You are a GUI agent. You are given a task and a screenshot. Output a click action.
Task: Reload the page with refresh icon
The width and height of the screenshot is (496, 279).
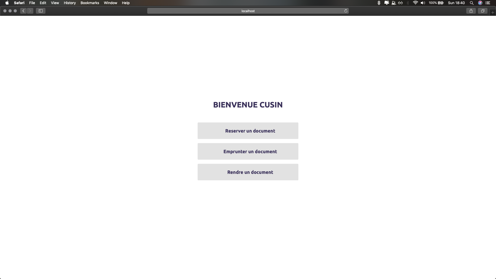click(346, 11)
